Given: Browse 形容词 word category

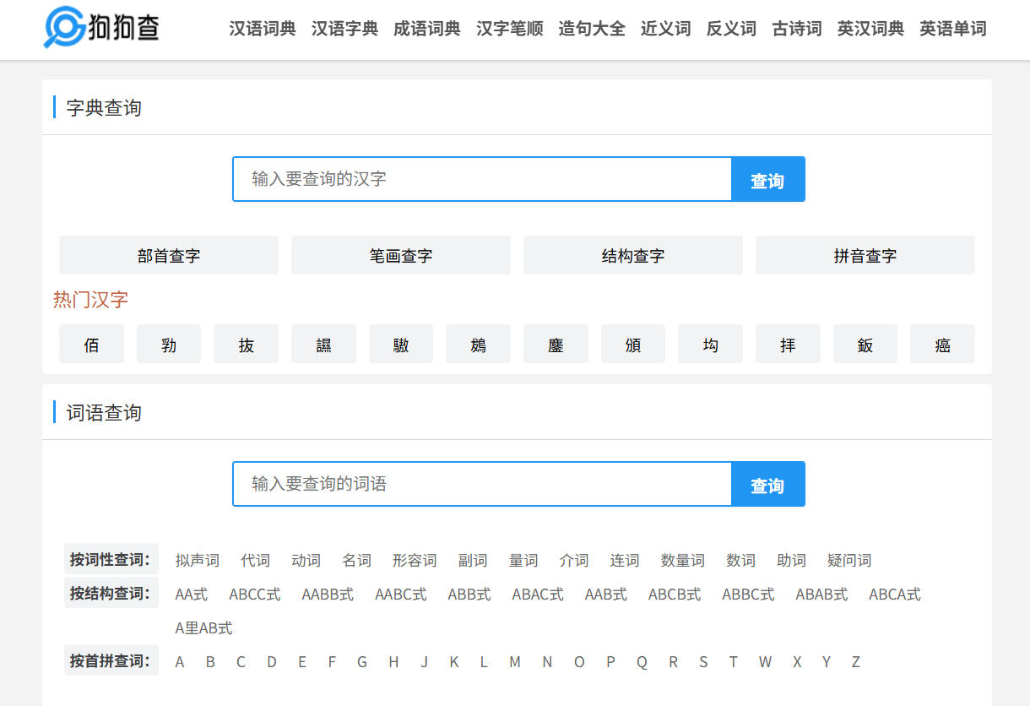Looking at the screenshot, I should coord(415,560).
